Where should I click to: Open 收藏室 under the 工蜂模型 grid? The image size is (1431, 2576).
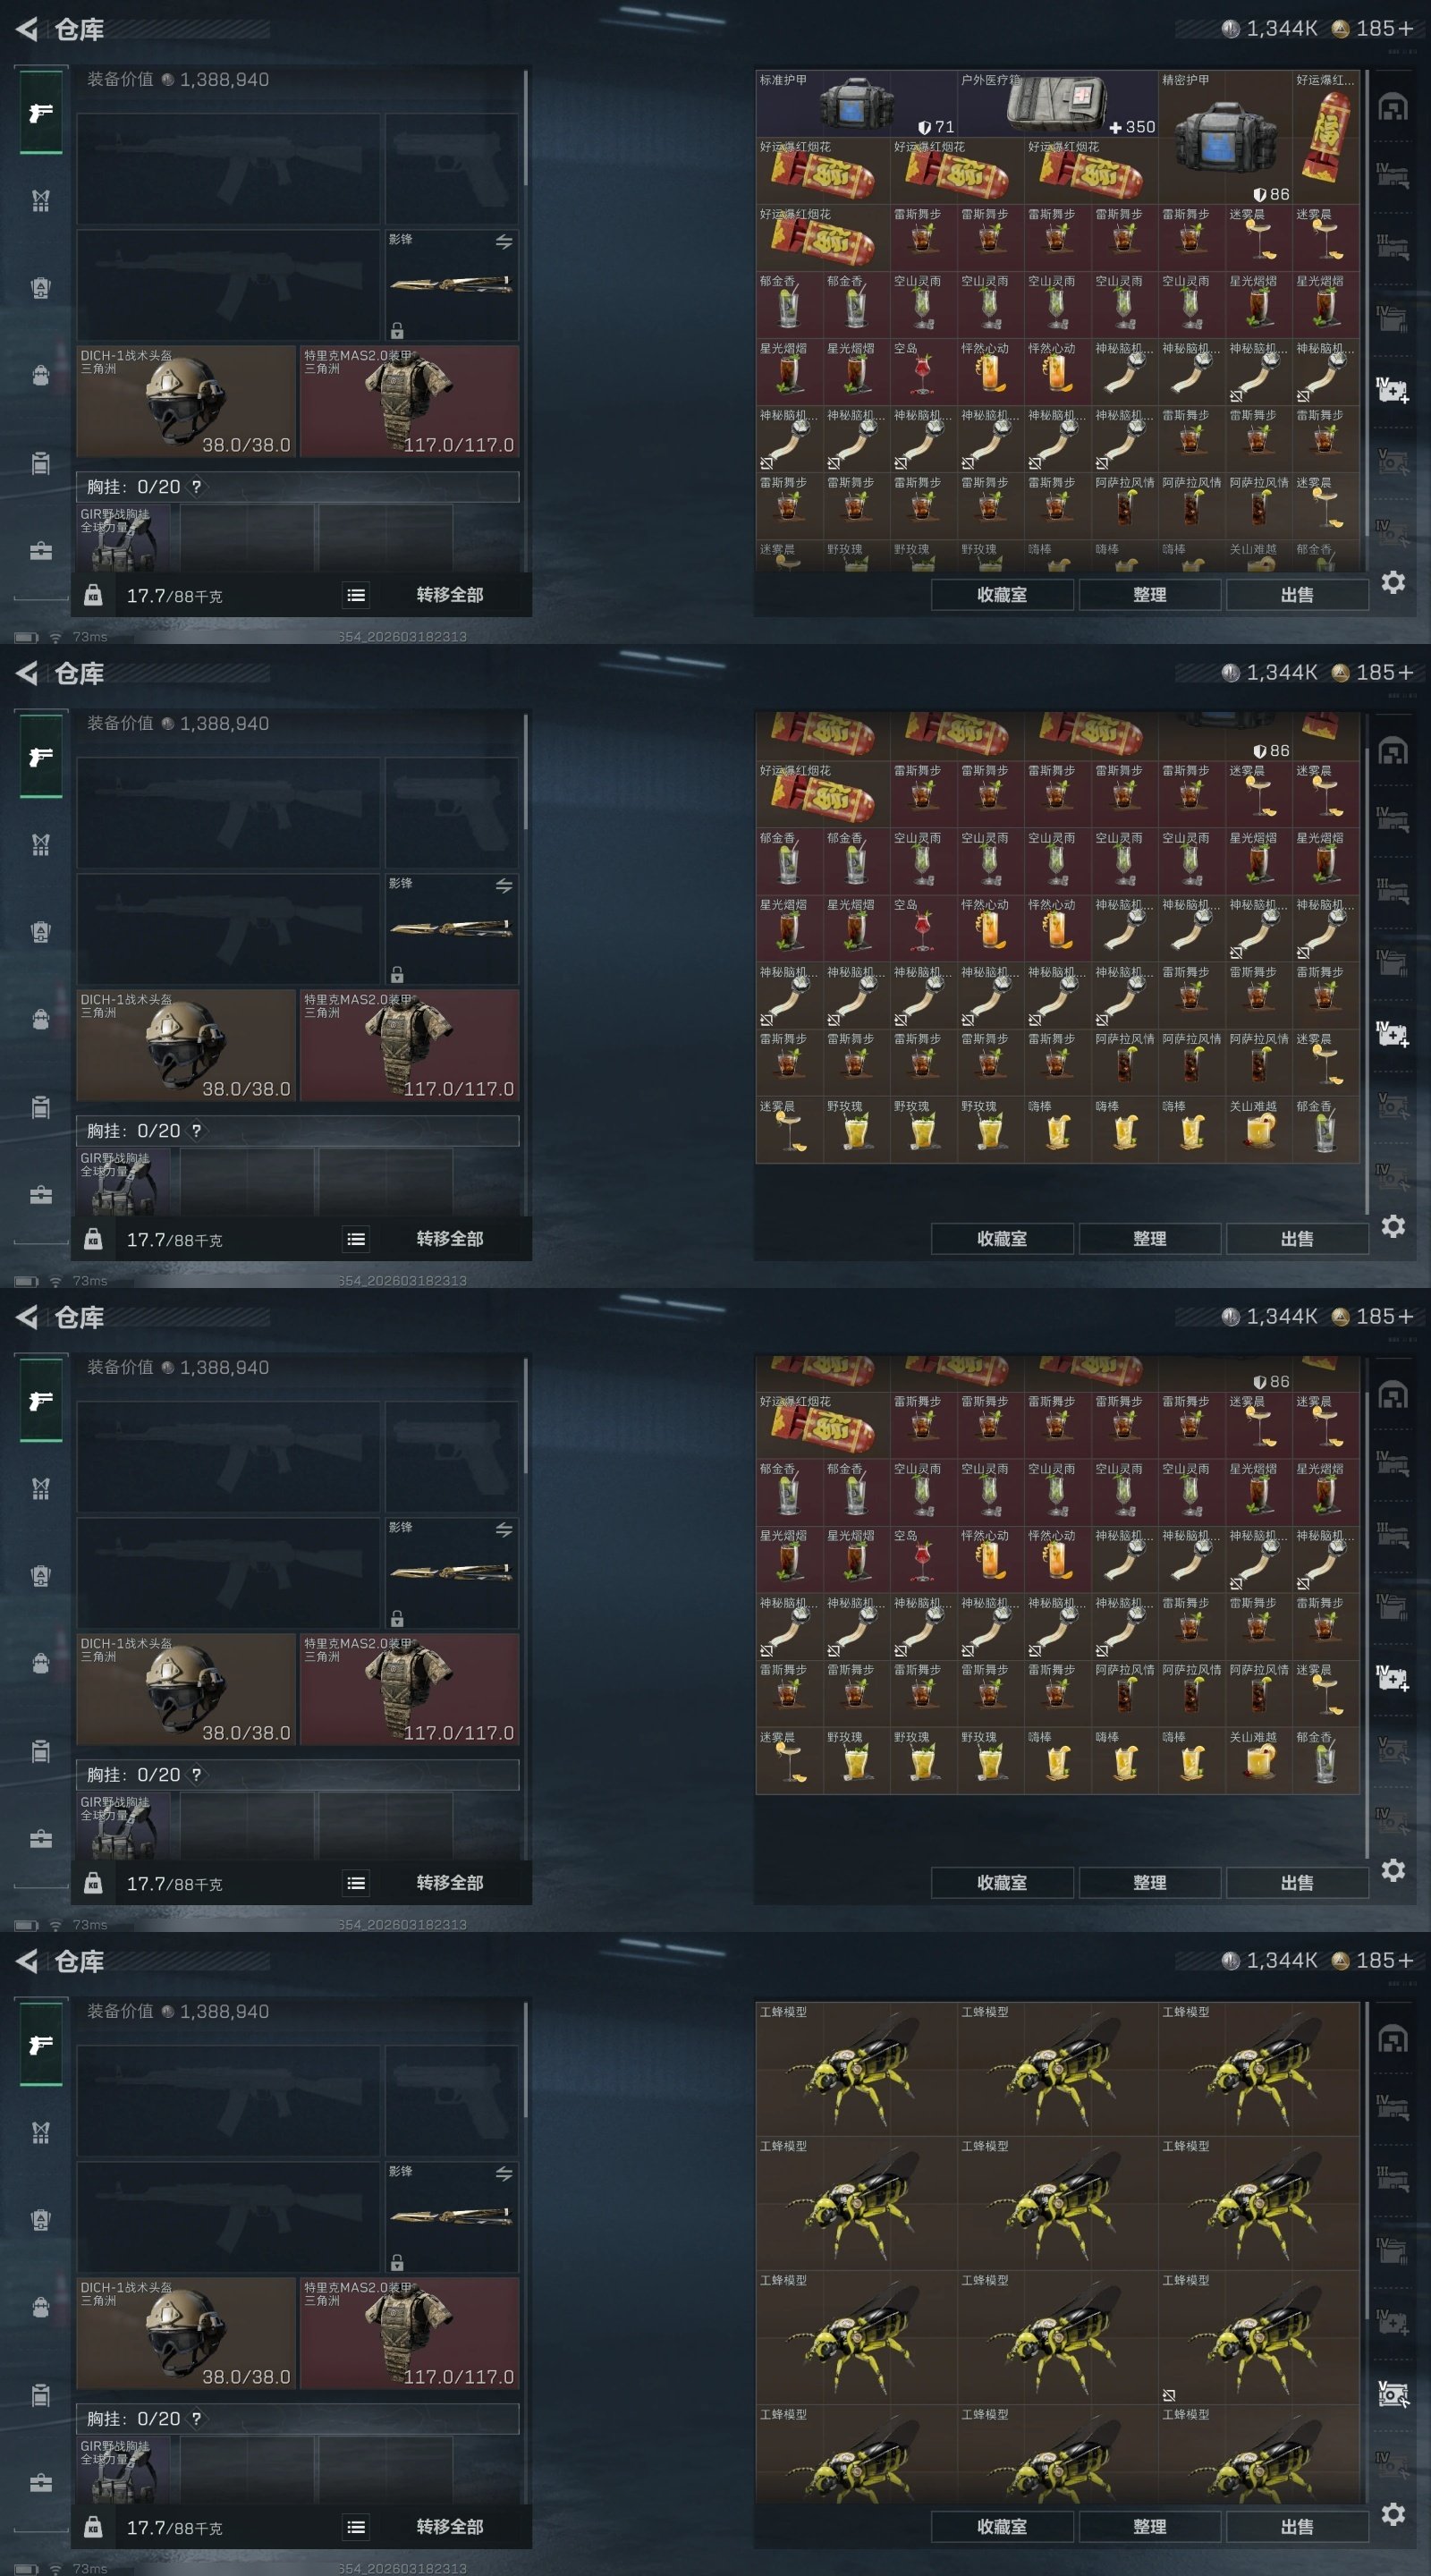1002,2526
